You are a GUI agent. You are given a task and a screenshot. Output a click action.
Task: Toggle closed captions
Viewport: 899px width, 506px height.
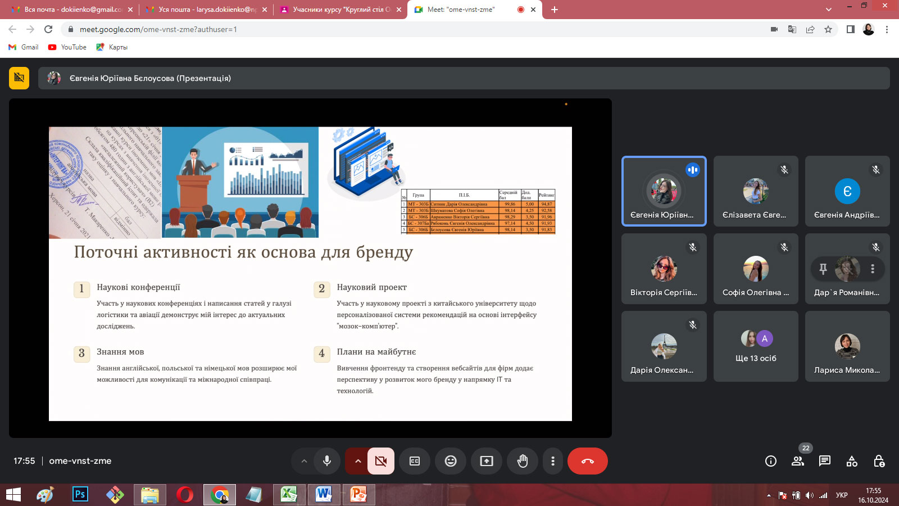(415, 461)
